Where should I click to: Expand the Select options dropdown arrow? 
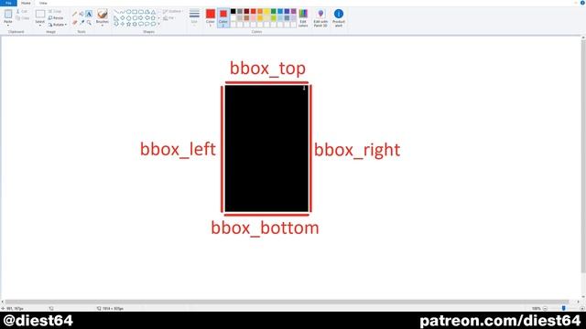tap(40, 26)
